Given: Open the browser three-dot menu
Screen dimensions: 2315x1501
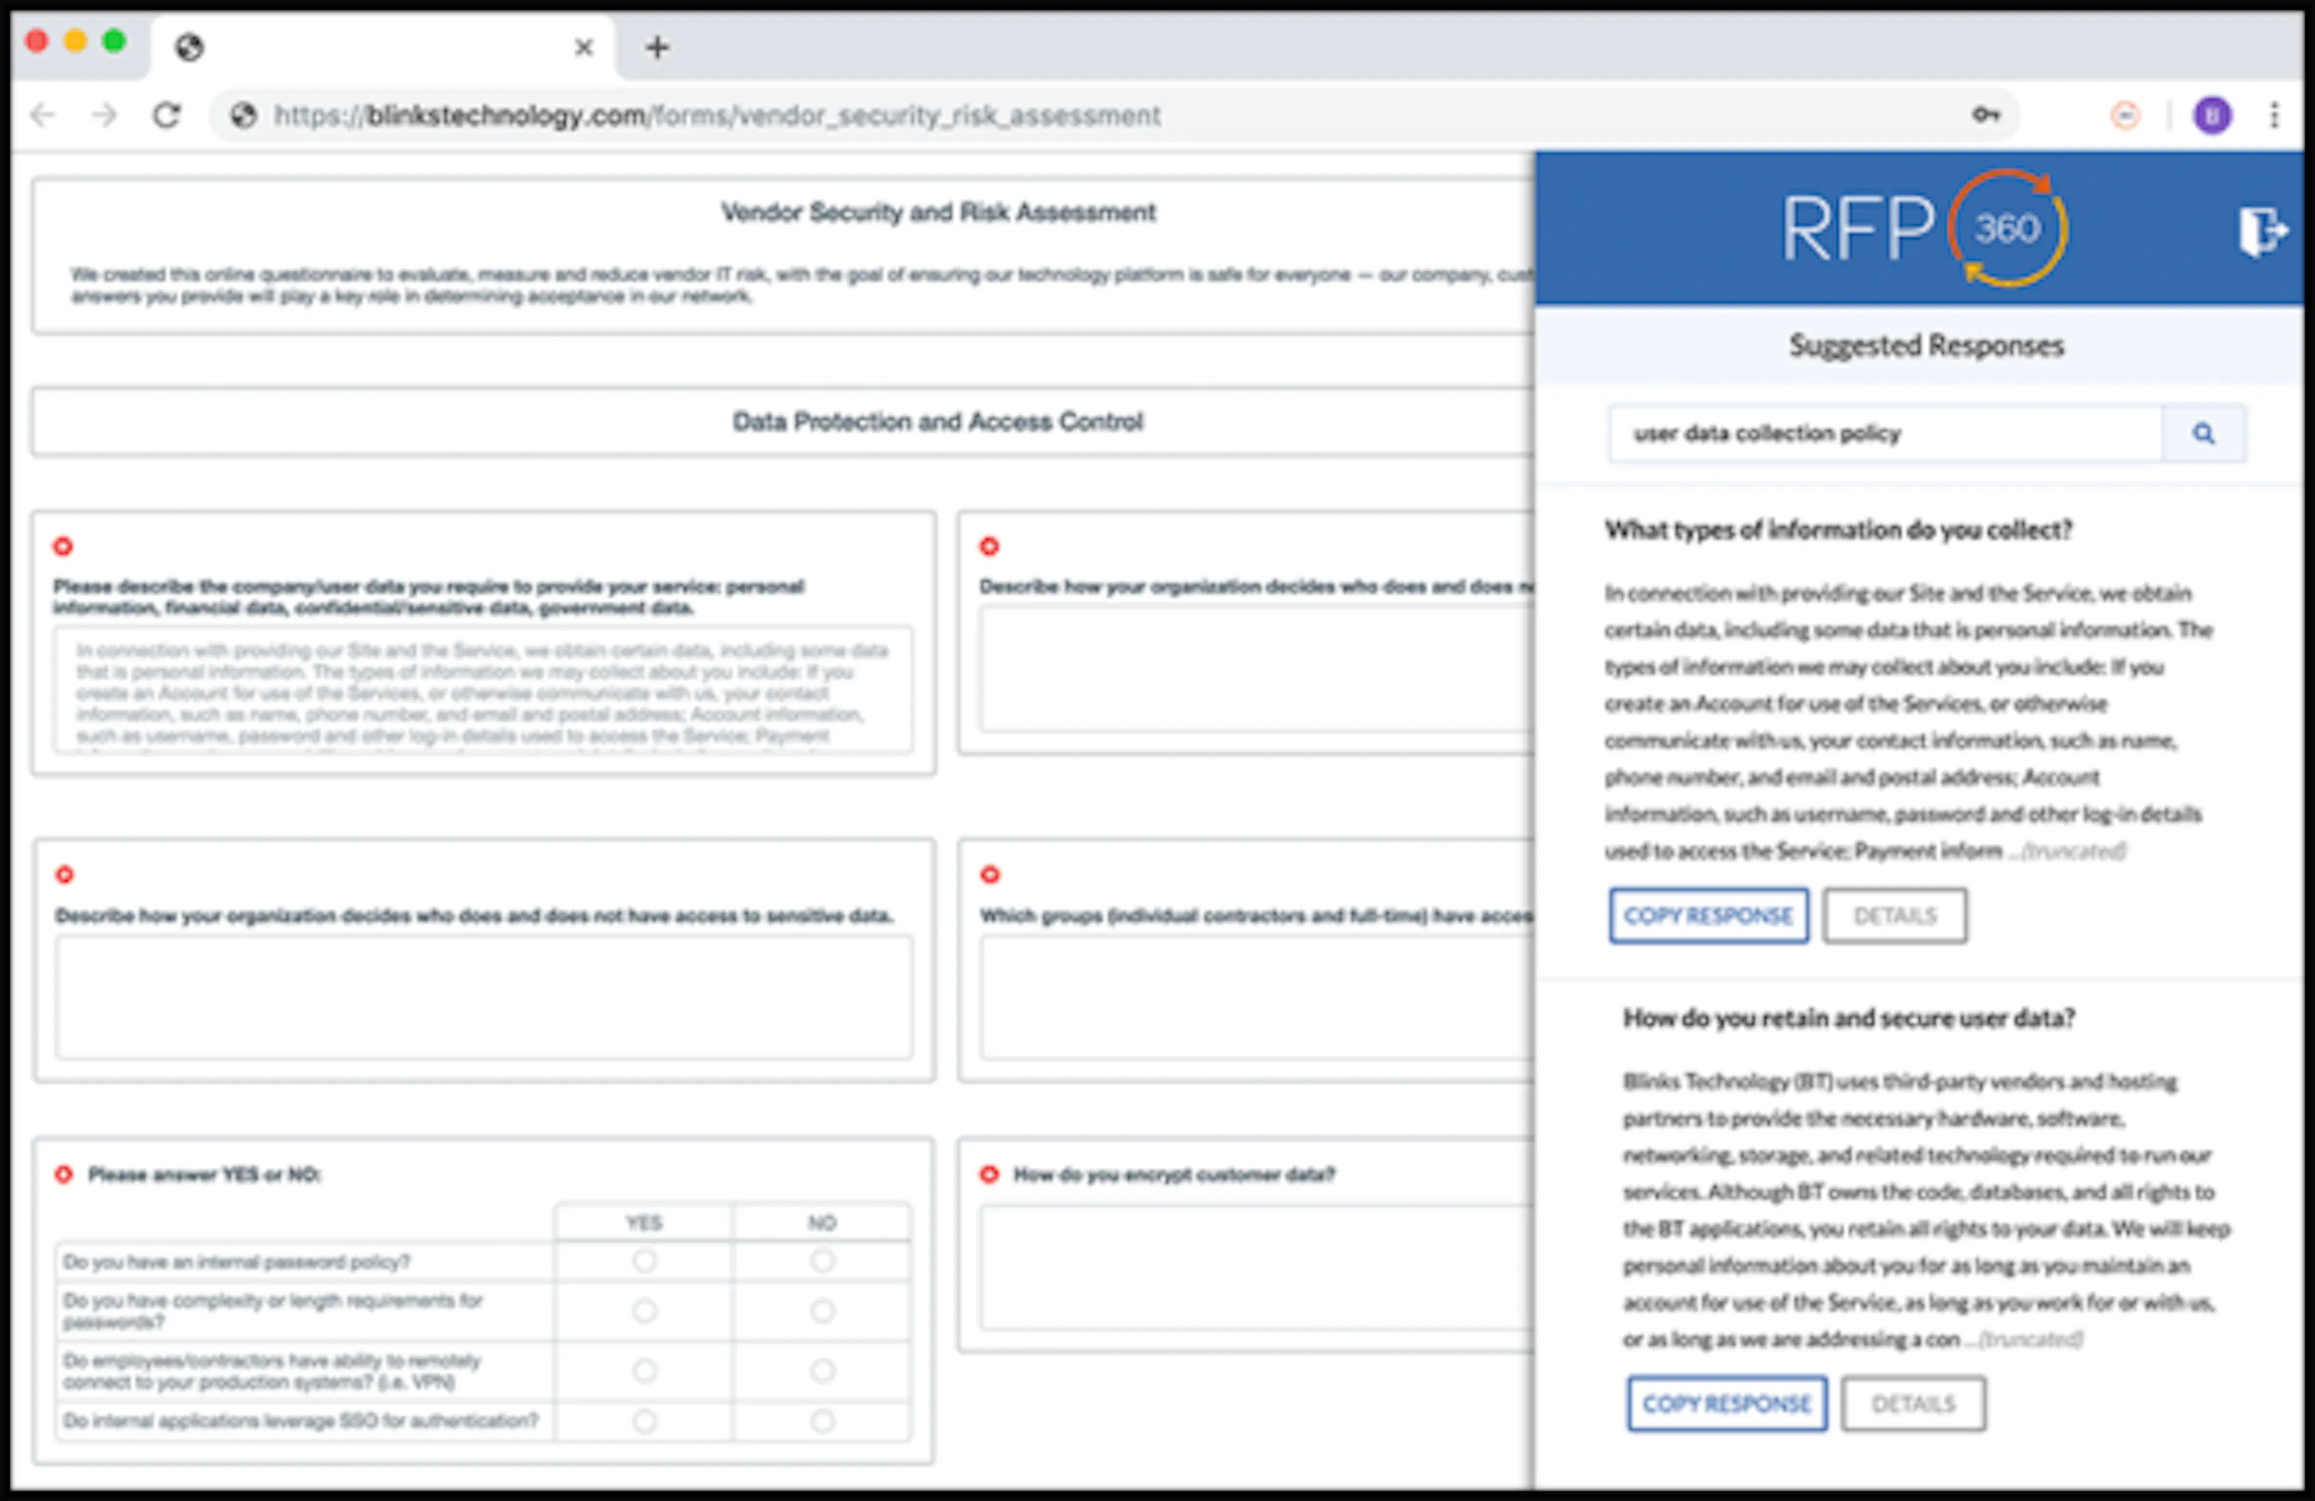Looking at the screenshot, I should 2274,116.
